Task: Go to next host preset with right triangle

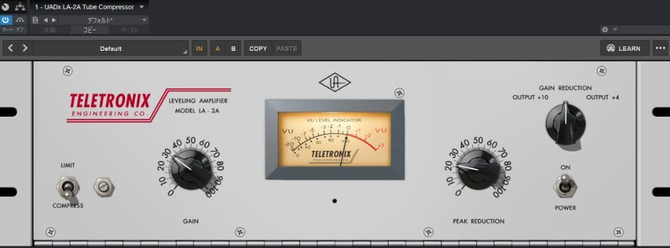Action: click(x=54, y=20)
